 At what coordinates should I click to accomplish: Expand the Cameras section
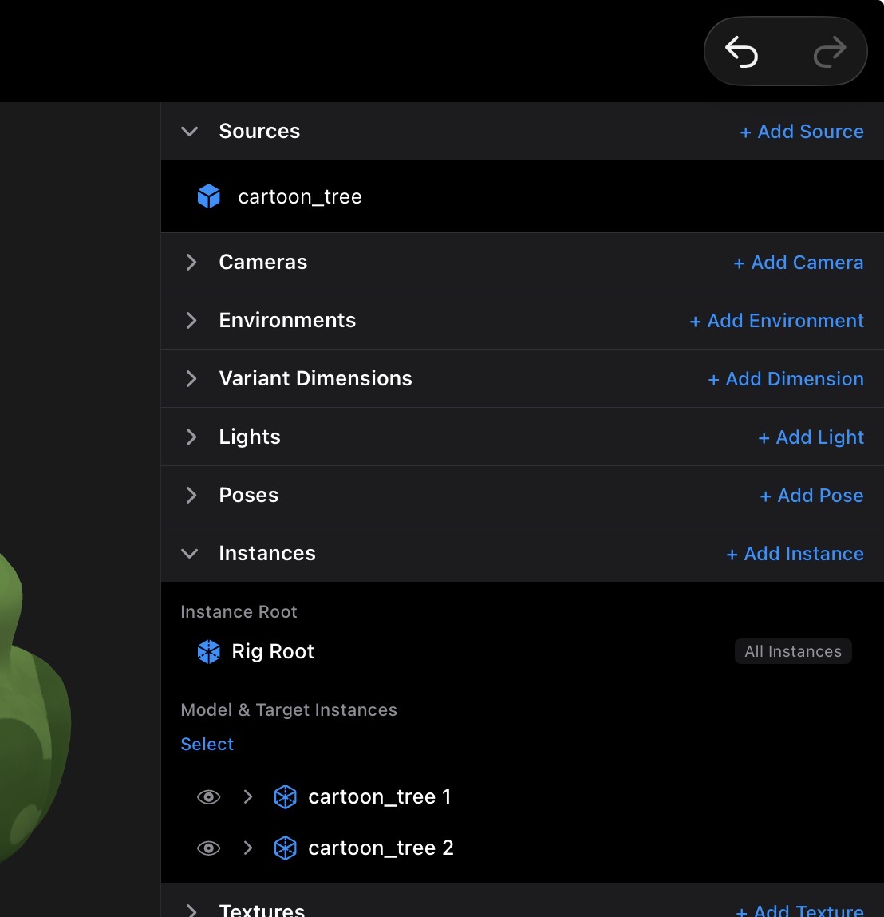(x=191, y=262)
